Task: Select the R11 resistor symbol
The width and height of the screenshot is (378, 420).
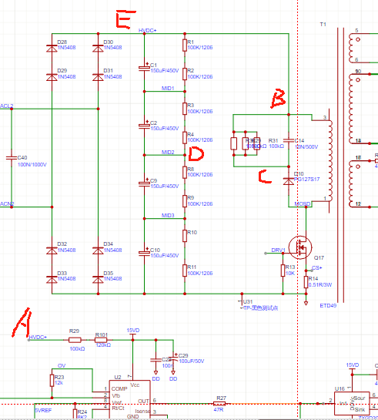Action: tap(185, 270)
